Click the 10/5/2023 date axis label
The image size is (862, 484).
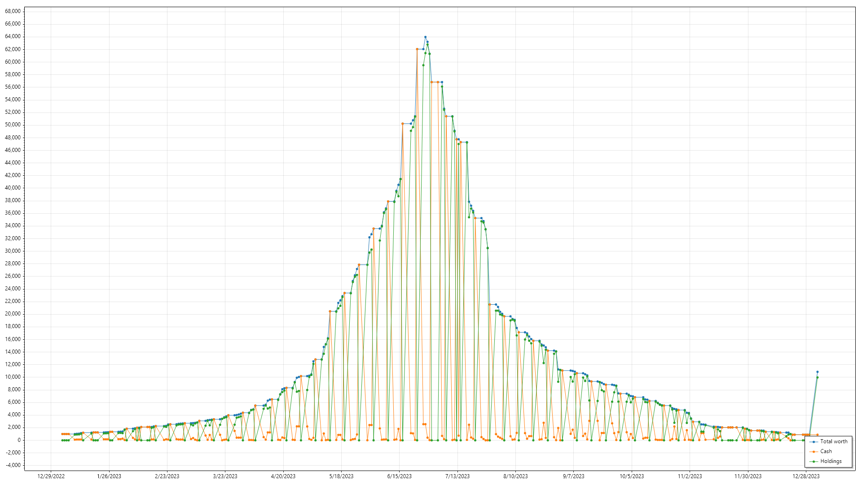[x=632, y=476]
